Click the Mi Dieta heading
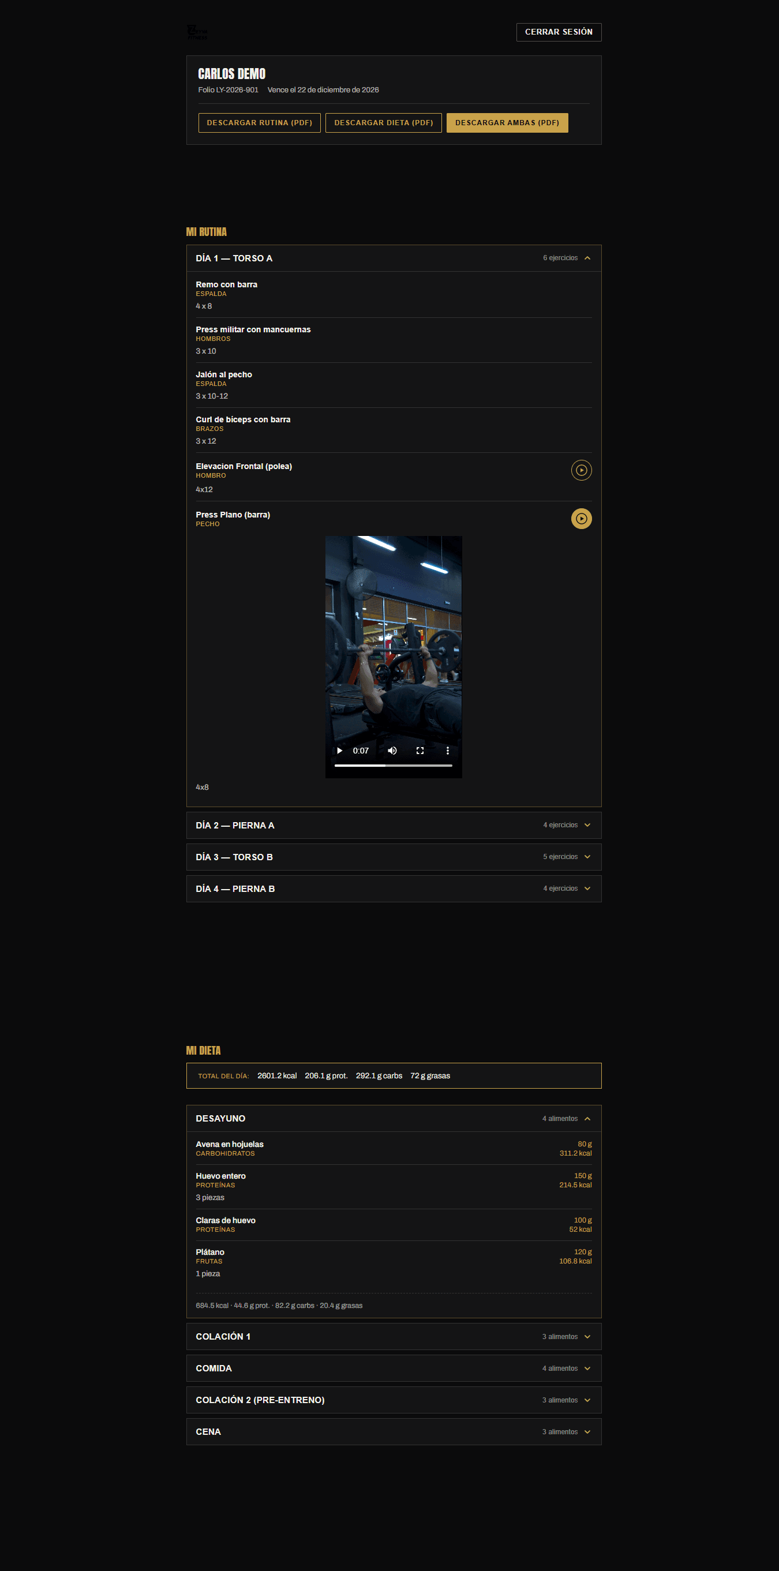 point(203,1050)
